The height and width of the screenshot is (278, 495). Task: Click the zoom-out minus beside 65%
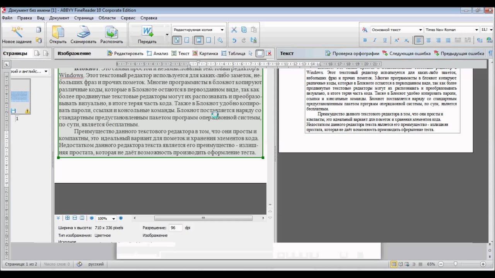pyautogui.click(x=441, y=264)
